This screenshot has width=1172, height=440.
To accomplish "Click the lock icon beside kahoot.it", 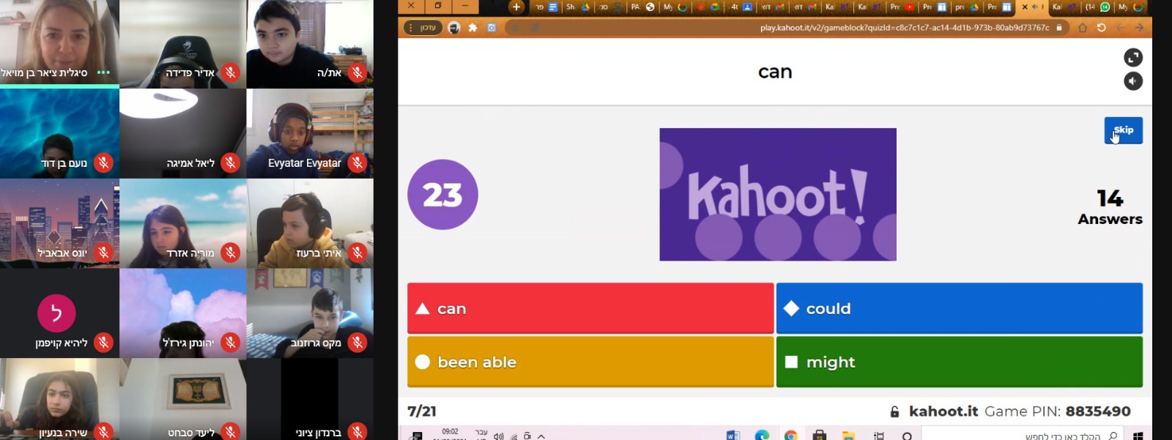I will (x=894, y=412).
